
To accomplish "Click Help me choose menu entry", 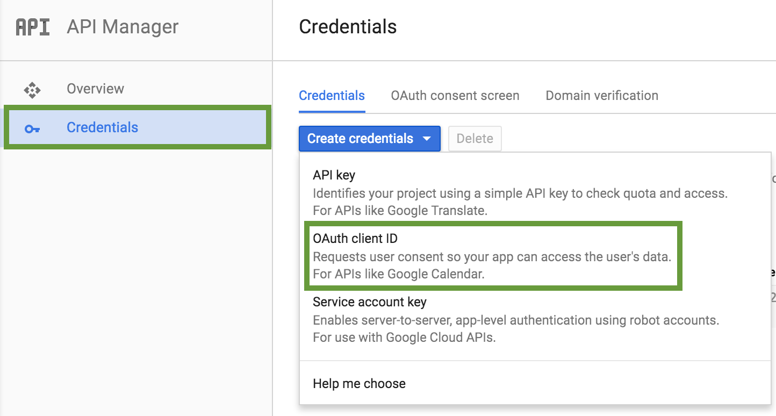I will [x=359, y=384].
